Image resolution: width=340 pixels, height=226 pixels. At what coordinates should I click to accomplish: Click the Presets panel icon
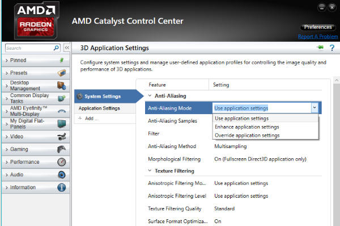pos(62,73)
